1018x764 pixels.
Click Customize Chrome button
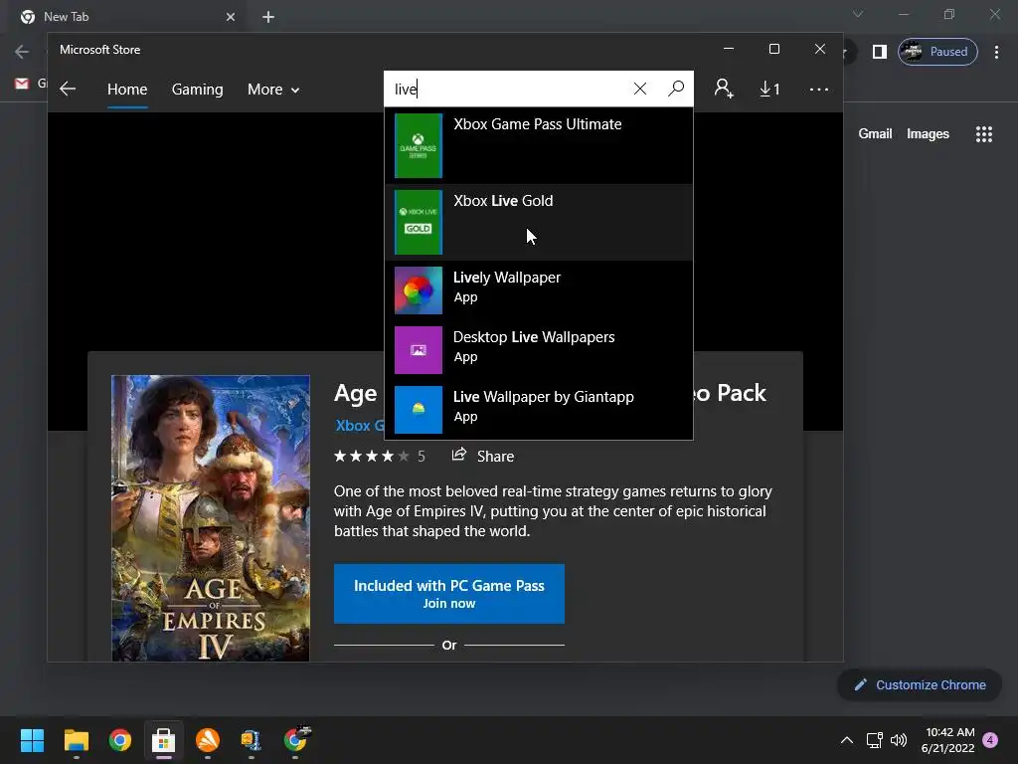click(920, 684)
